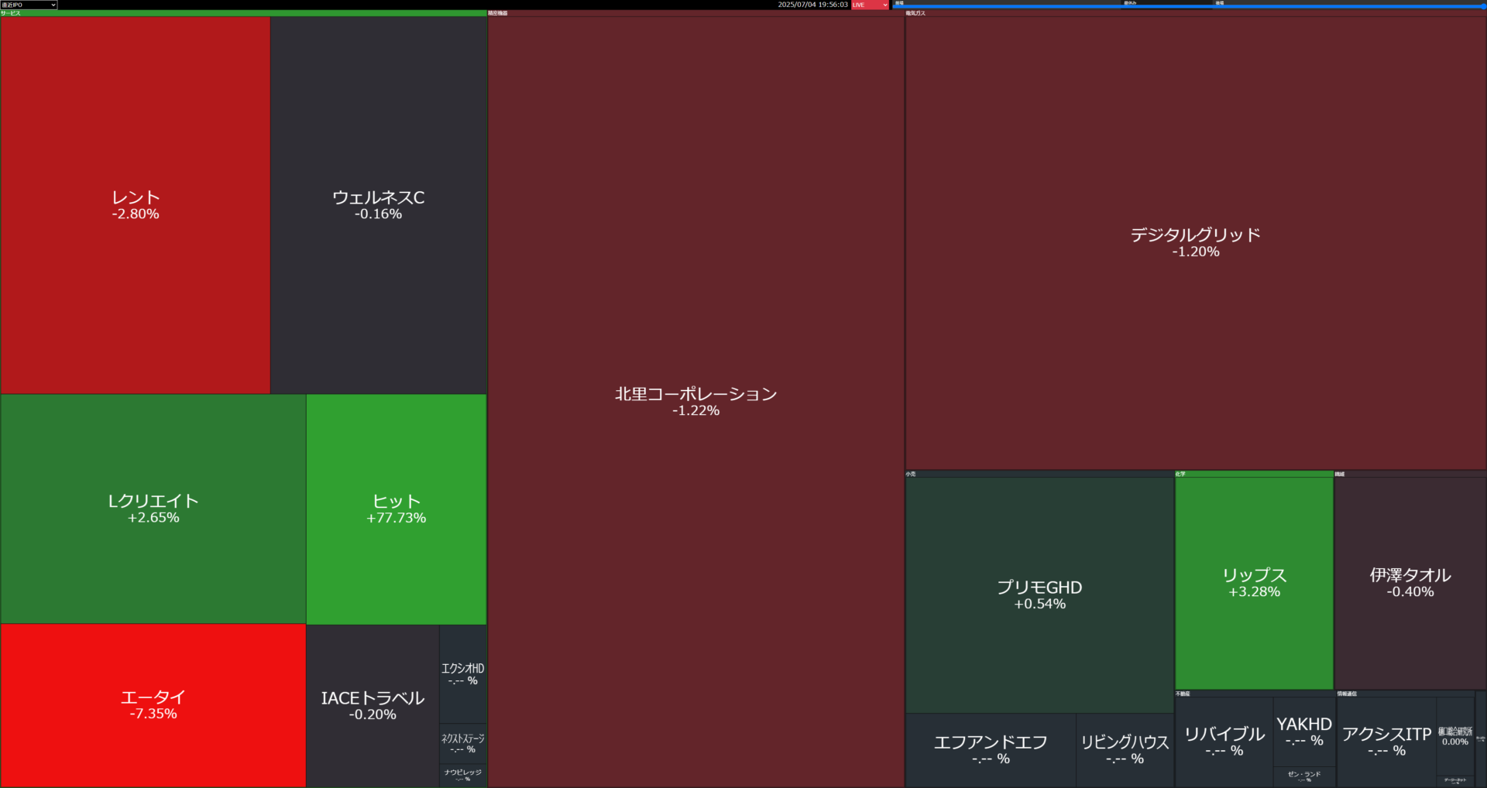Click the リバイブル tile
The width and height of the screenshot is (1487, 788).
(1224, 742)
